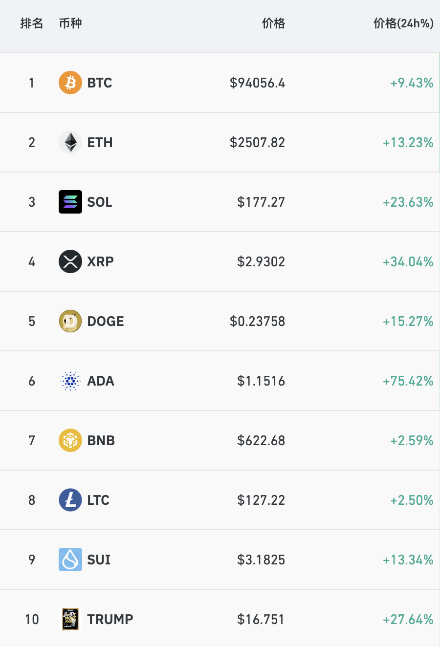Select the BNB coin icon
The width and height of the screenshot is (440, 647).
[70, 440]
